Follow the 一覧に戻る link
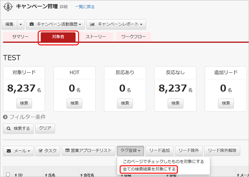 [85, 7]
